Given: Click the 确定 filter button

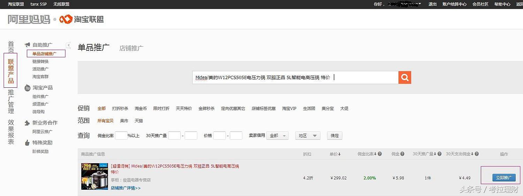Looking at the screenshot, I should click(335, 136).
